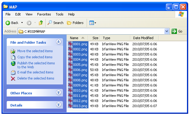
Task: Sort by the Name column header
Action: pos(78,38)
